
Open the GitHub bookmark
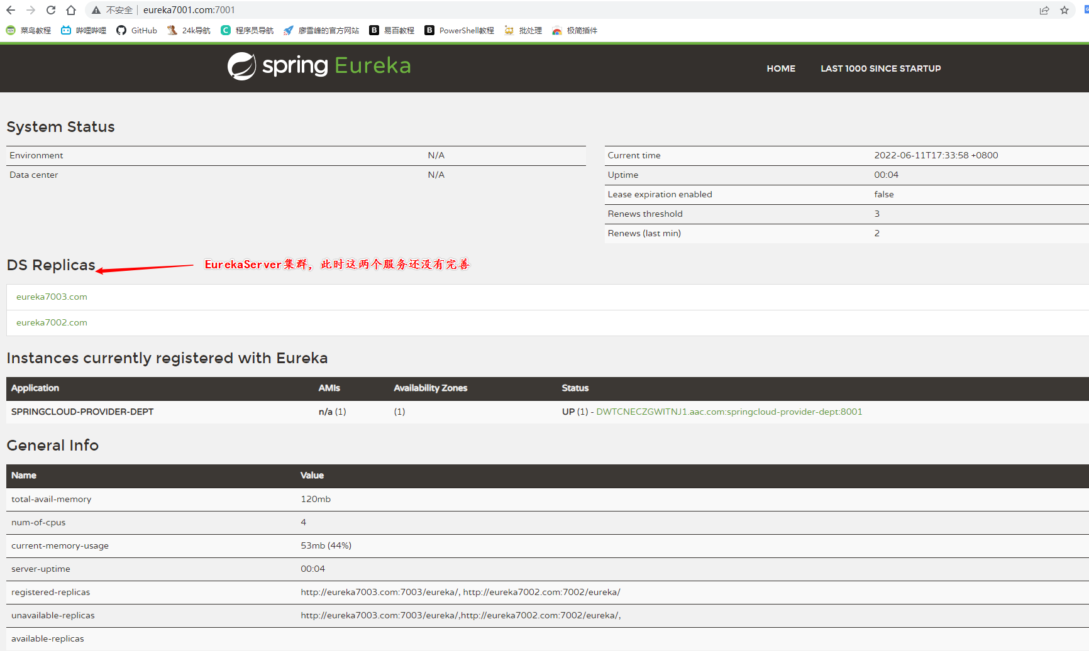(x=137, y=30)
